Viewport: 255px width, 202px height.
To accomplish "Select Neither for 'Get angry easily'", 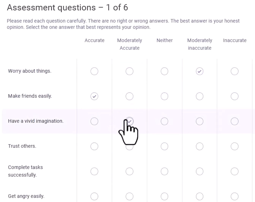I will click(164, 196).
